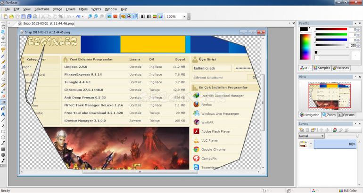363x193 pixels.
Task: Adjust the green color channel slider
Action: click(331, 35)
